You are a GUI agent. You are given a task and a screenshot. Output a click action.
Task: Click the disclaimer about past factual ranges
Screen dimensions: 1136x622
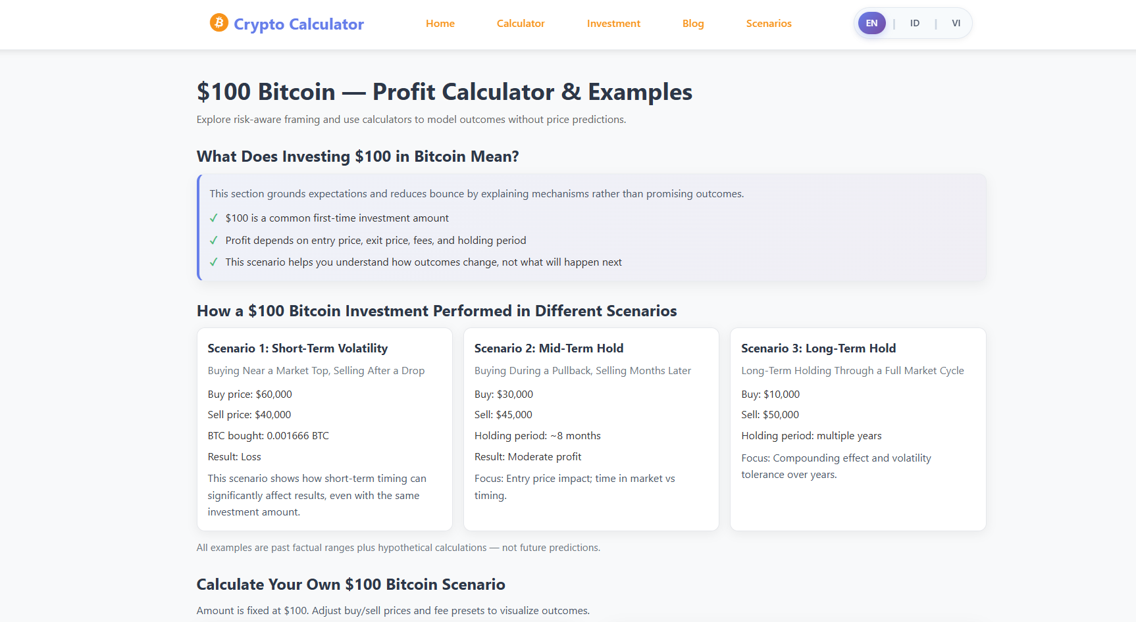point(398,547)
